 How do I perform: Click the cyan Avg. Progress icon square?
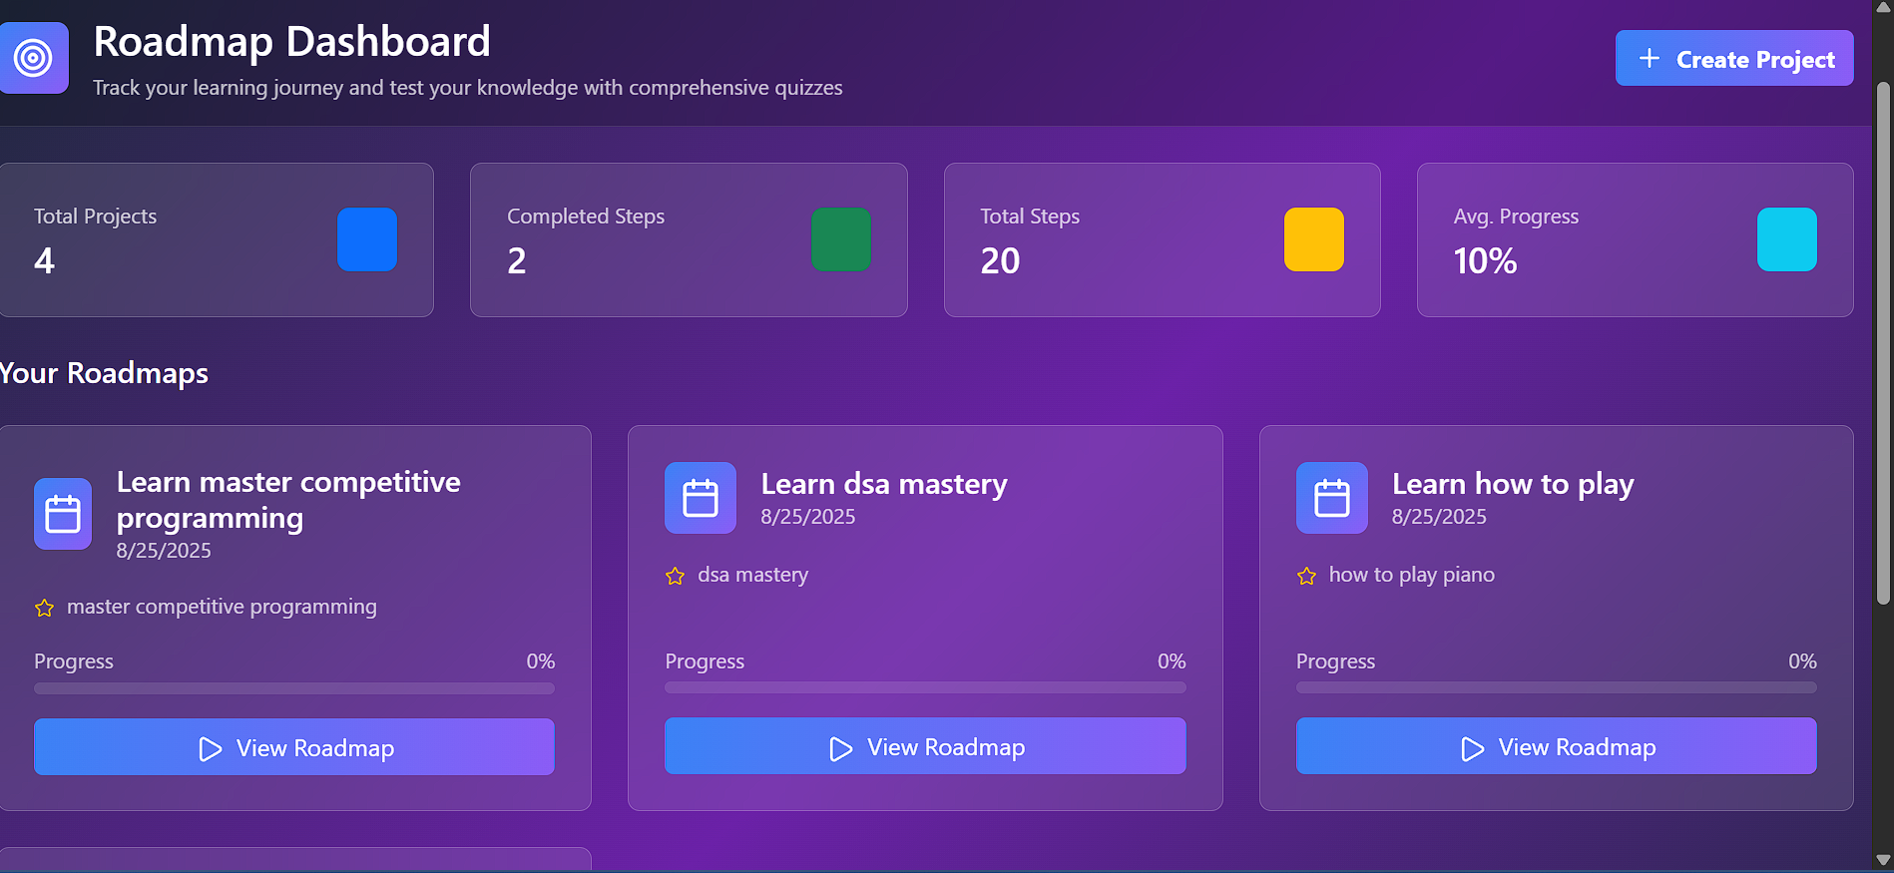pyautogui.click(x=1787, y=239)
